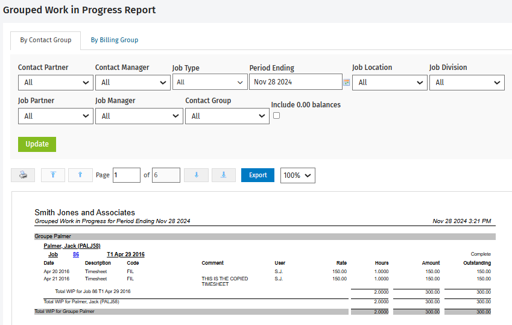The height and width of the screenshot is (325, 512).
Task: Open the Palmer, Jack (PALJ58) contact
Action: click(72, 246)
